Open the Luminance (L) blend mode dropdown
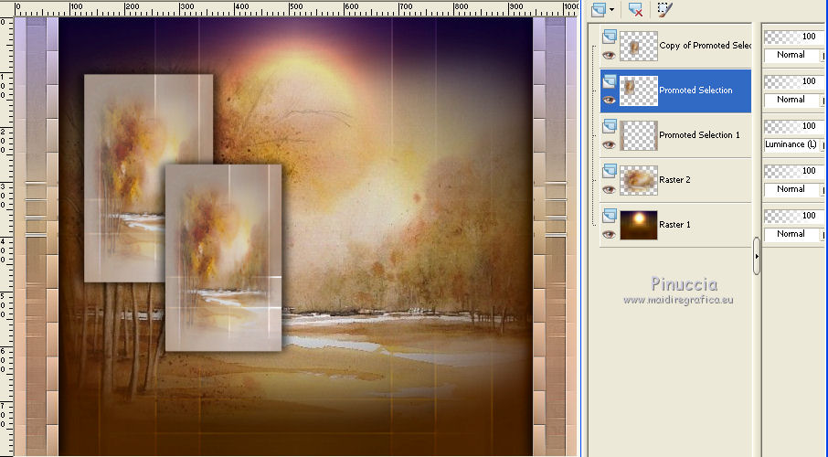The height and width of the screenshot is (457, 828). click(x=793, y=144)
